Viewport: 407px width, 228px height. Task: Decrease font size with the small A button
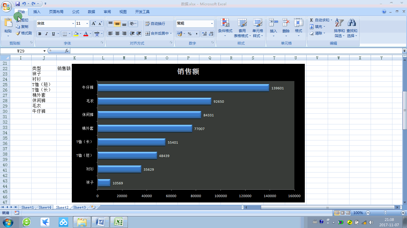click(x=100, y=23)
